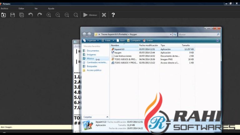Collapse the Carpetas panel chevron
Screen dimensions: 240x135
coord(107,117)
